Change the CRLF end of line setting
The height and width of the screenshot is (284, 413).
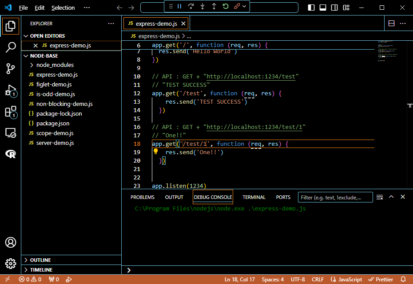click(x=318, y=280)
